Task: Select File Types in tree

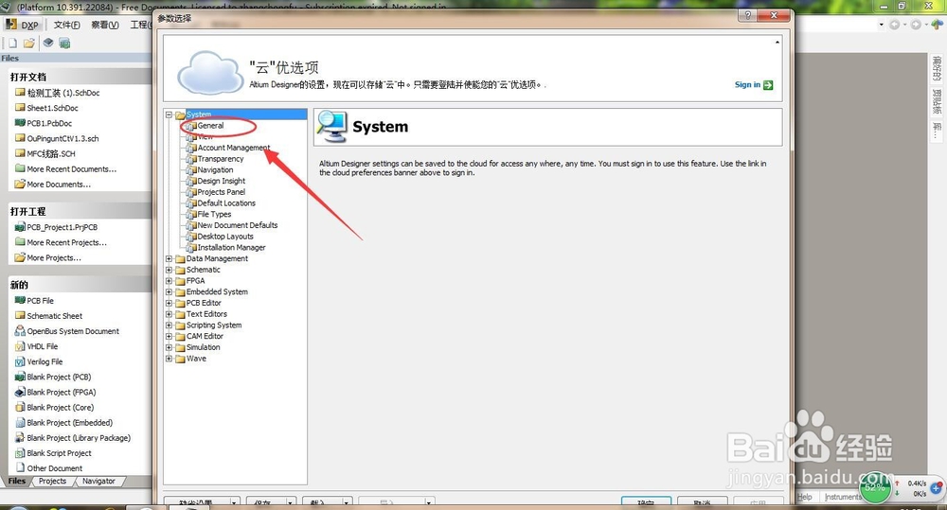Action: pyautogui.click(x=214, y=214)
